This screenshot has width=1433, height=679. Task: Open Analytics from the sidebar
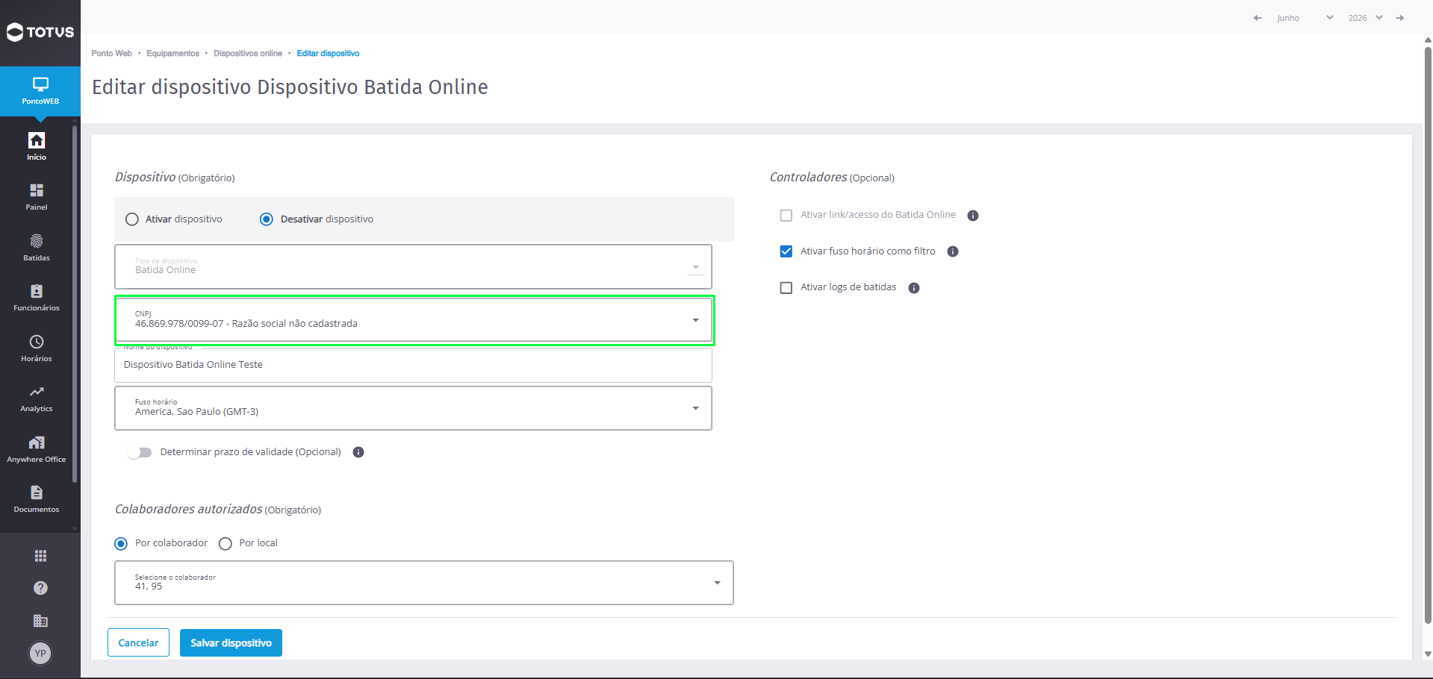37,399
